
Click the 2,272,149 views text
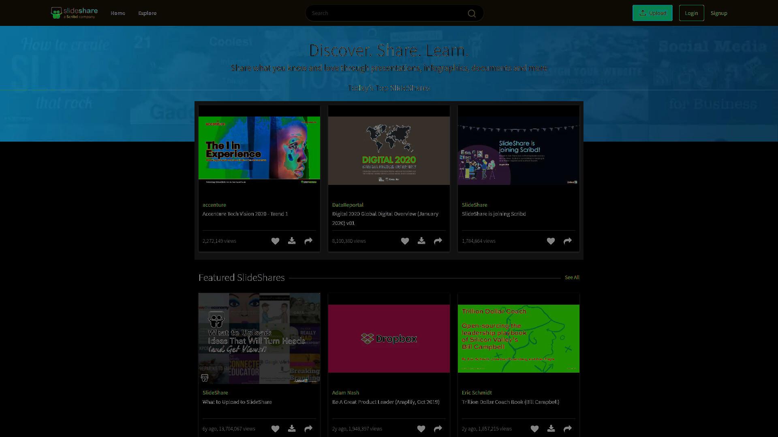(219, 241)
